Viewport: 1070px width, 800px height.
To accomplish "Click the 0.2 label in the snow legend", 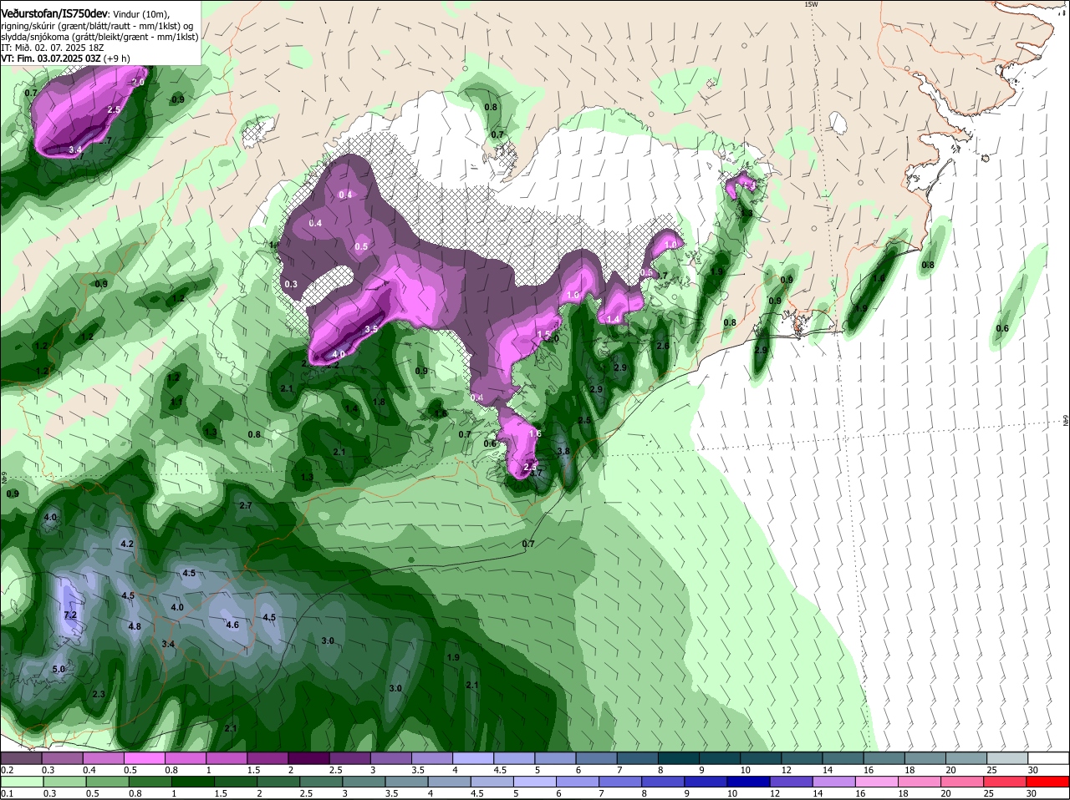I will tap(7, 770).
